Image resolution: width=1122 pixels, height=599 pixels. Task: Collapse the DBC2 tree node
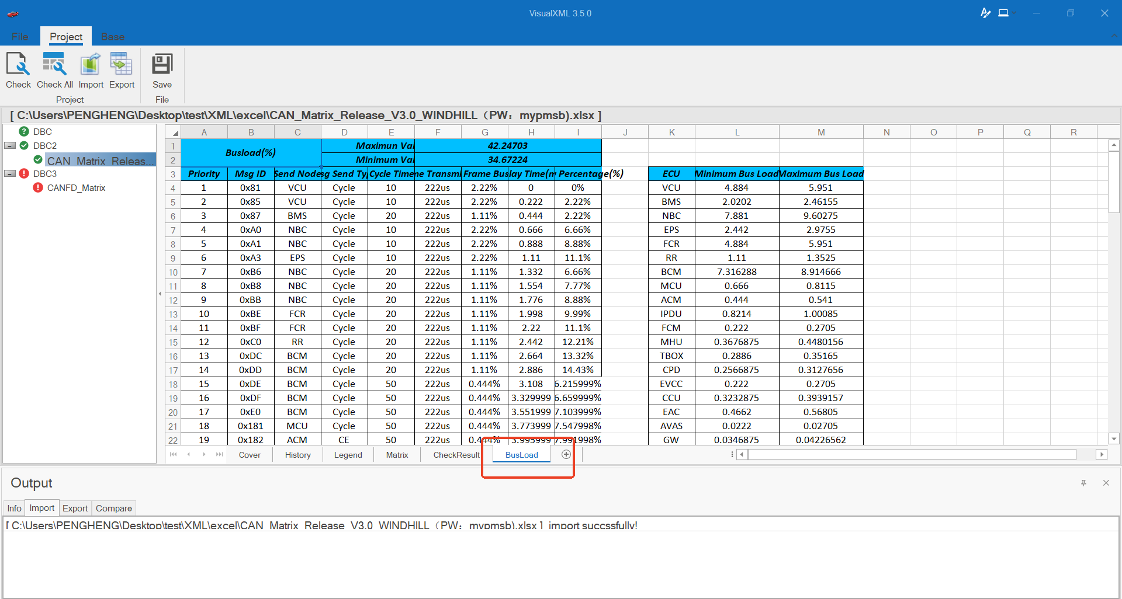[10, 145]
